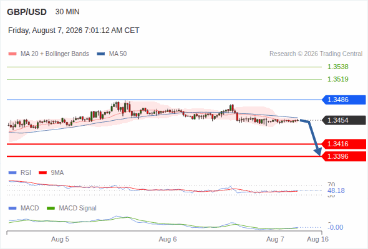Click the dark blue MA 50 legend swatch

pyautogui.click(x=101, y=54)
